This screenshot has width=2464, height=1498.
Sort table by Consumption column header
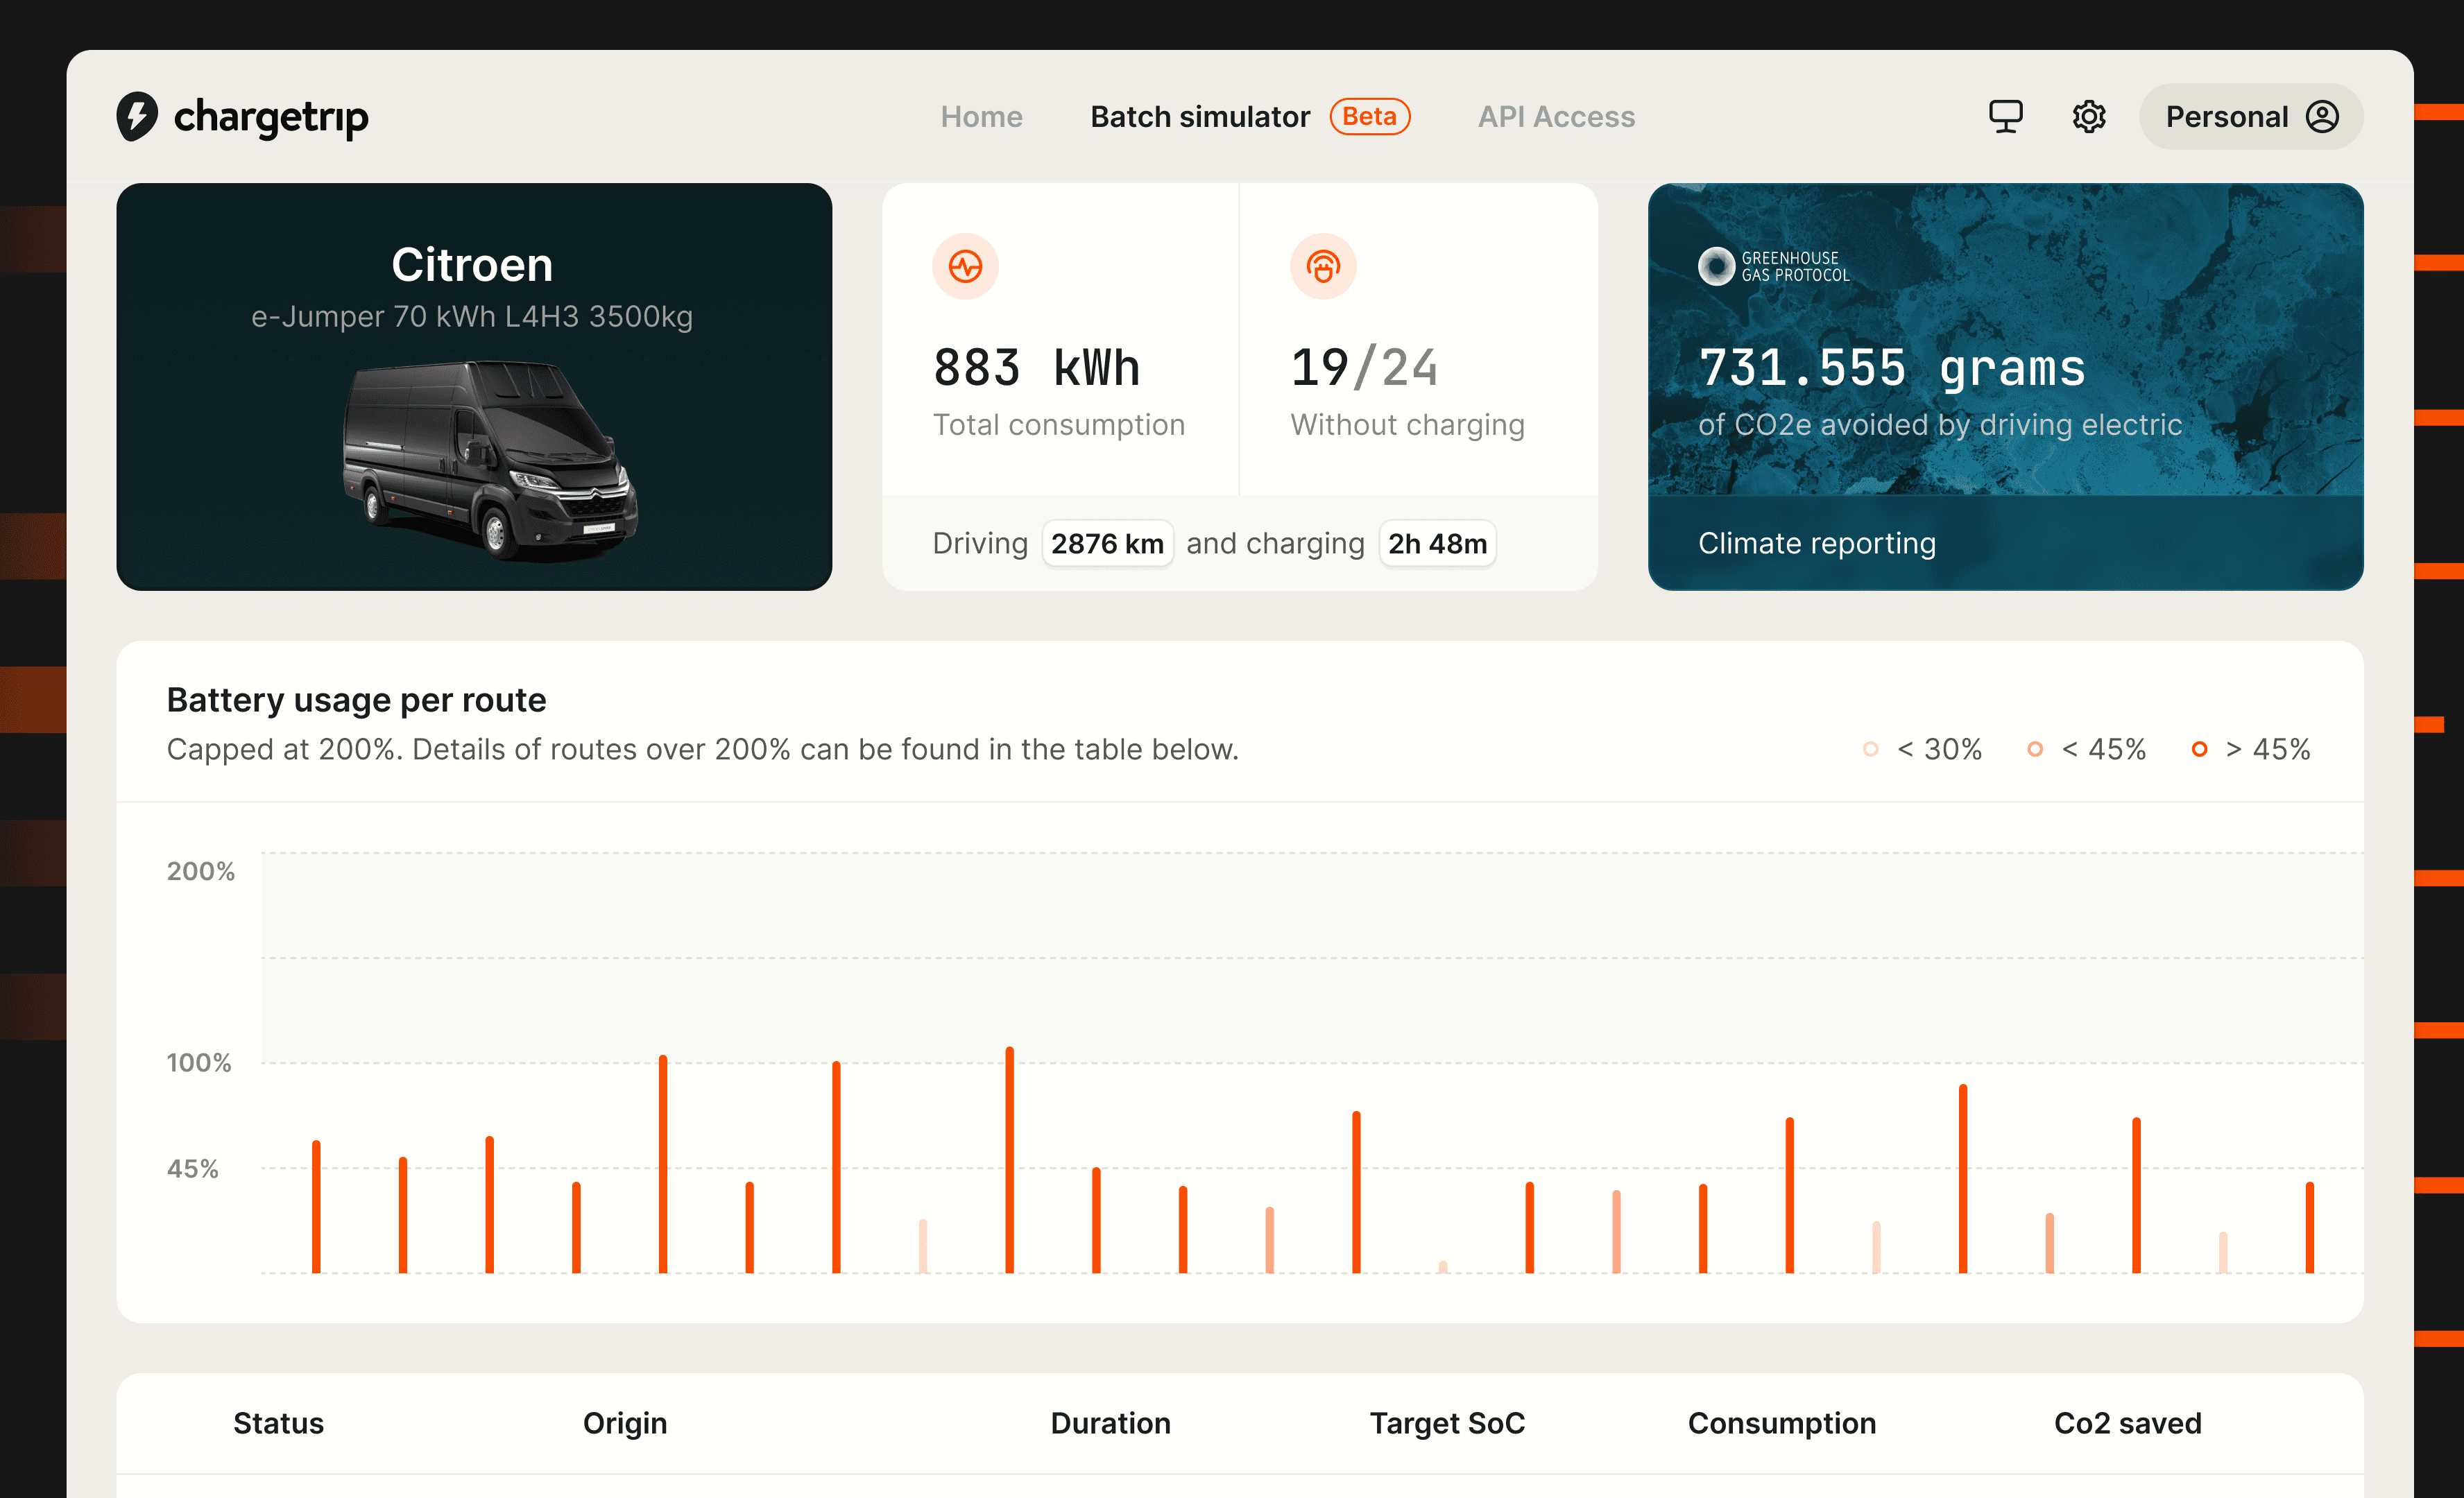pos(1782,1423)
